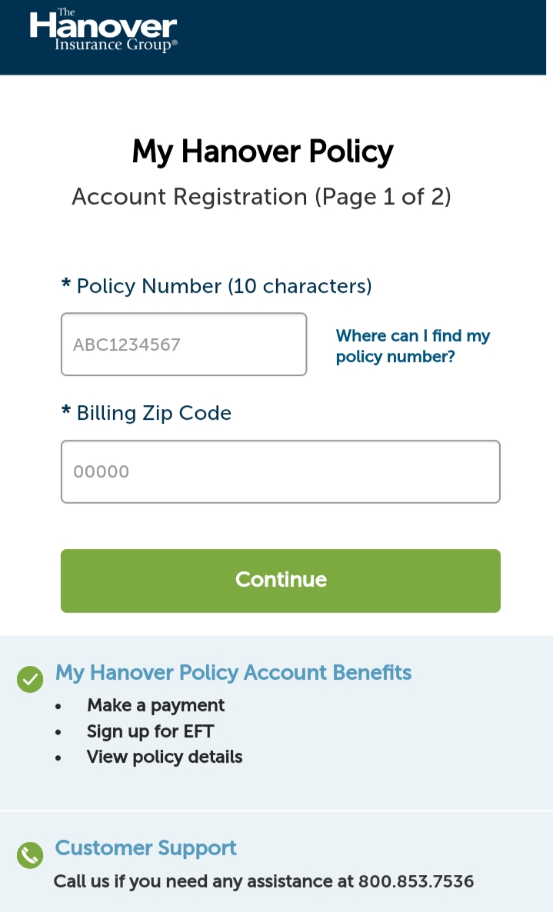Screen dimensions: 553x912
Task: Focus the Billing Zip Code field
Action: coord(280,471)
